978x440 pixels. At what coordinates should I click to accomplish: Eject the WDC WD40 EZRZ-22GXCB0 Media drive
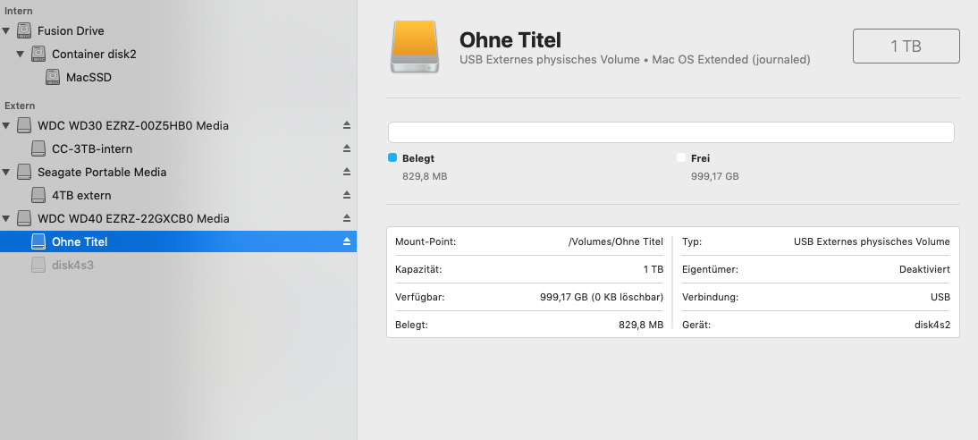[x=347, y=218]
